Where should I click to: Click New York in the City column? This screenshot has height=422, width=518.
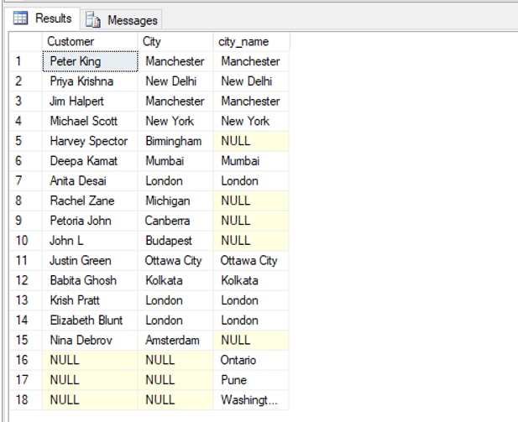click(x=175, y=121)
